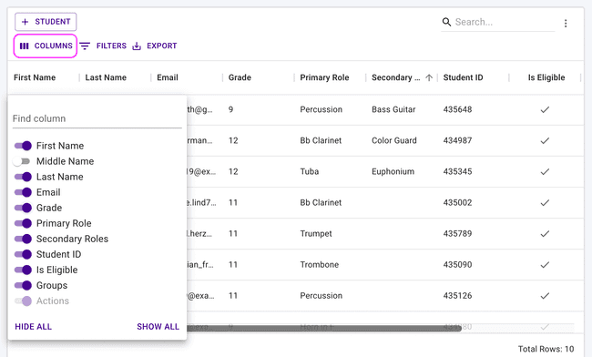Toggle Secondary Roles column switch
Screen dimensions: 592x357
coord(23,239)
